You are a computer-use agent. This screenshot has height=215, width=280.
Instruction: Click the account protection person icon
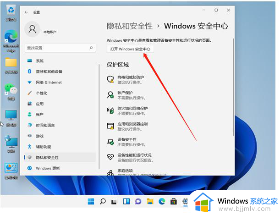tap(110, 95)
